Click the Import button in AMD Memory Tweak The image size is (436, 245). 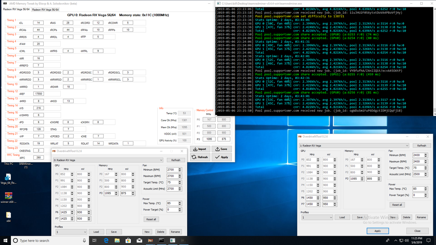pos(200,149)
